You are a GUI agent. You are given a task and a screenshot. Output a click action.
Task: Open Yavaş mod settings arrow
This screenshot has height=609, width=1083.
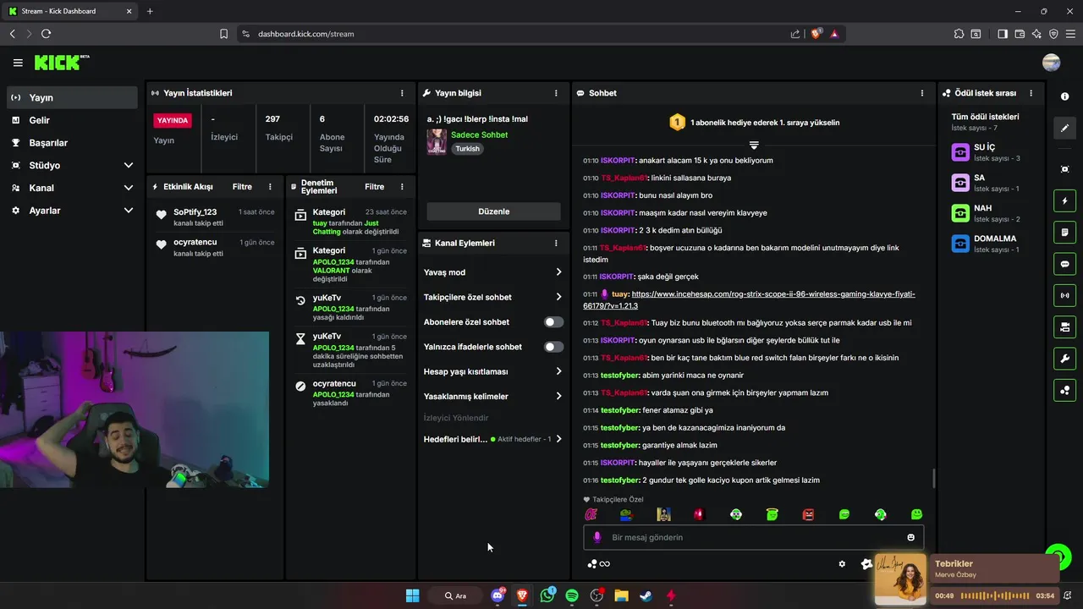point(558,272)
